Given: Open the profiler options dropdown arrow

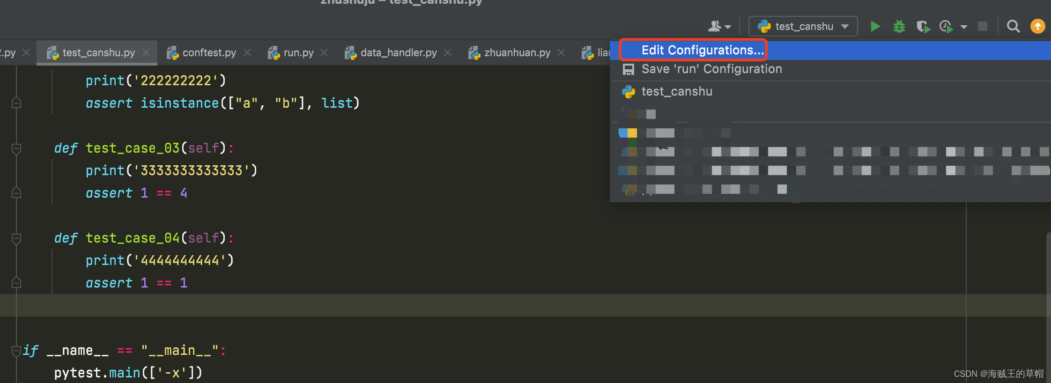Looking at the screenshot, I should (964, 27).
